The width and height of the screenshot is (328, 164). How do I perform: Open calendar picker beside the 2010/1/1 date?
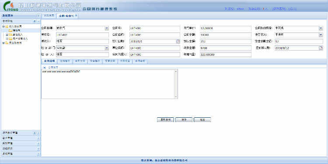tap(178, 41)
